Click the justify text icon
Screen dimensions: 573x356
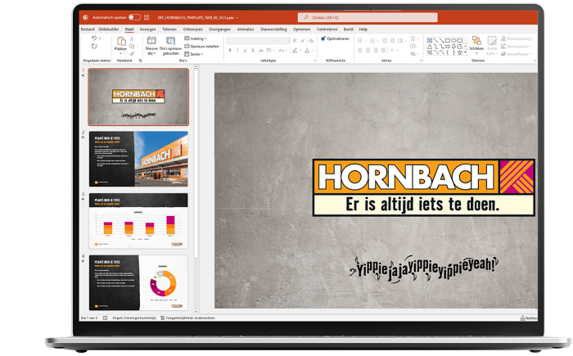click(x=383, y=50)
